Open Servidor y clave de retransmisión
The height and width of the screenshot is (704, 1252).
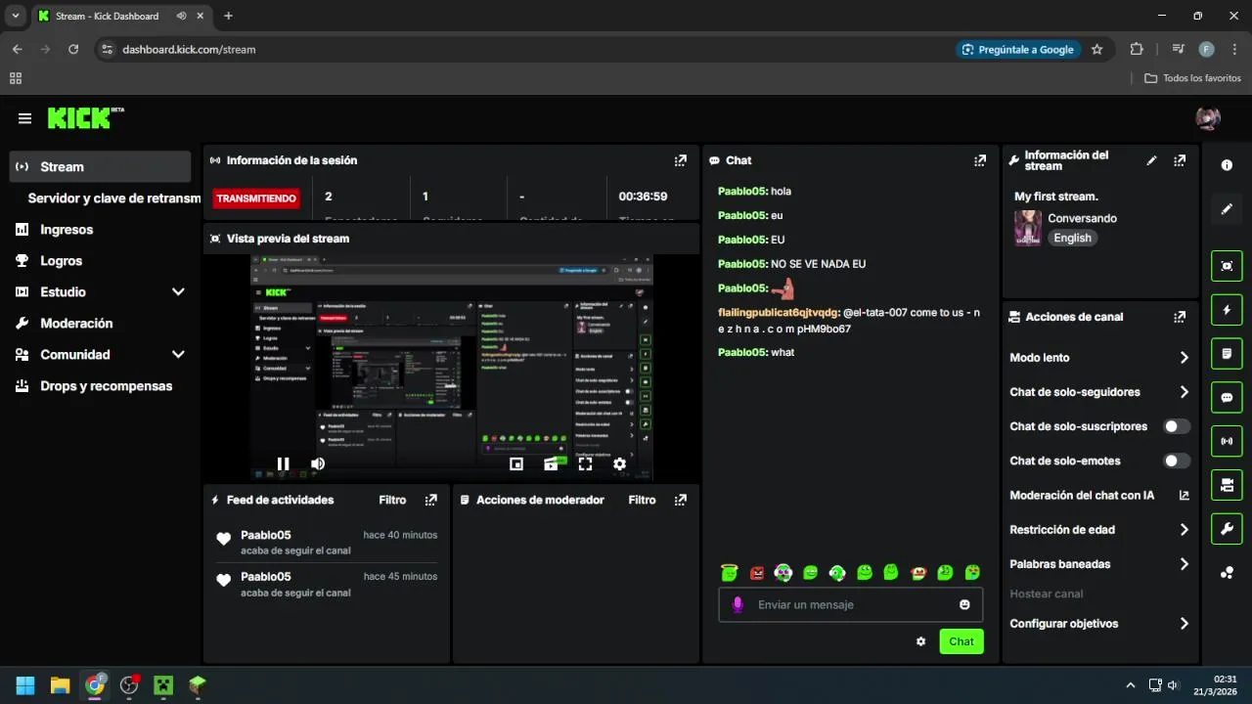[113, 198]
